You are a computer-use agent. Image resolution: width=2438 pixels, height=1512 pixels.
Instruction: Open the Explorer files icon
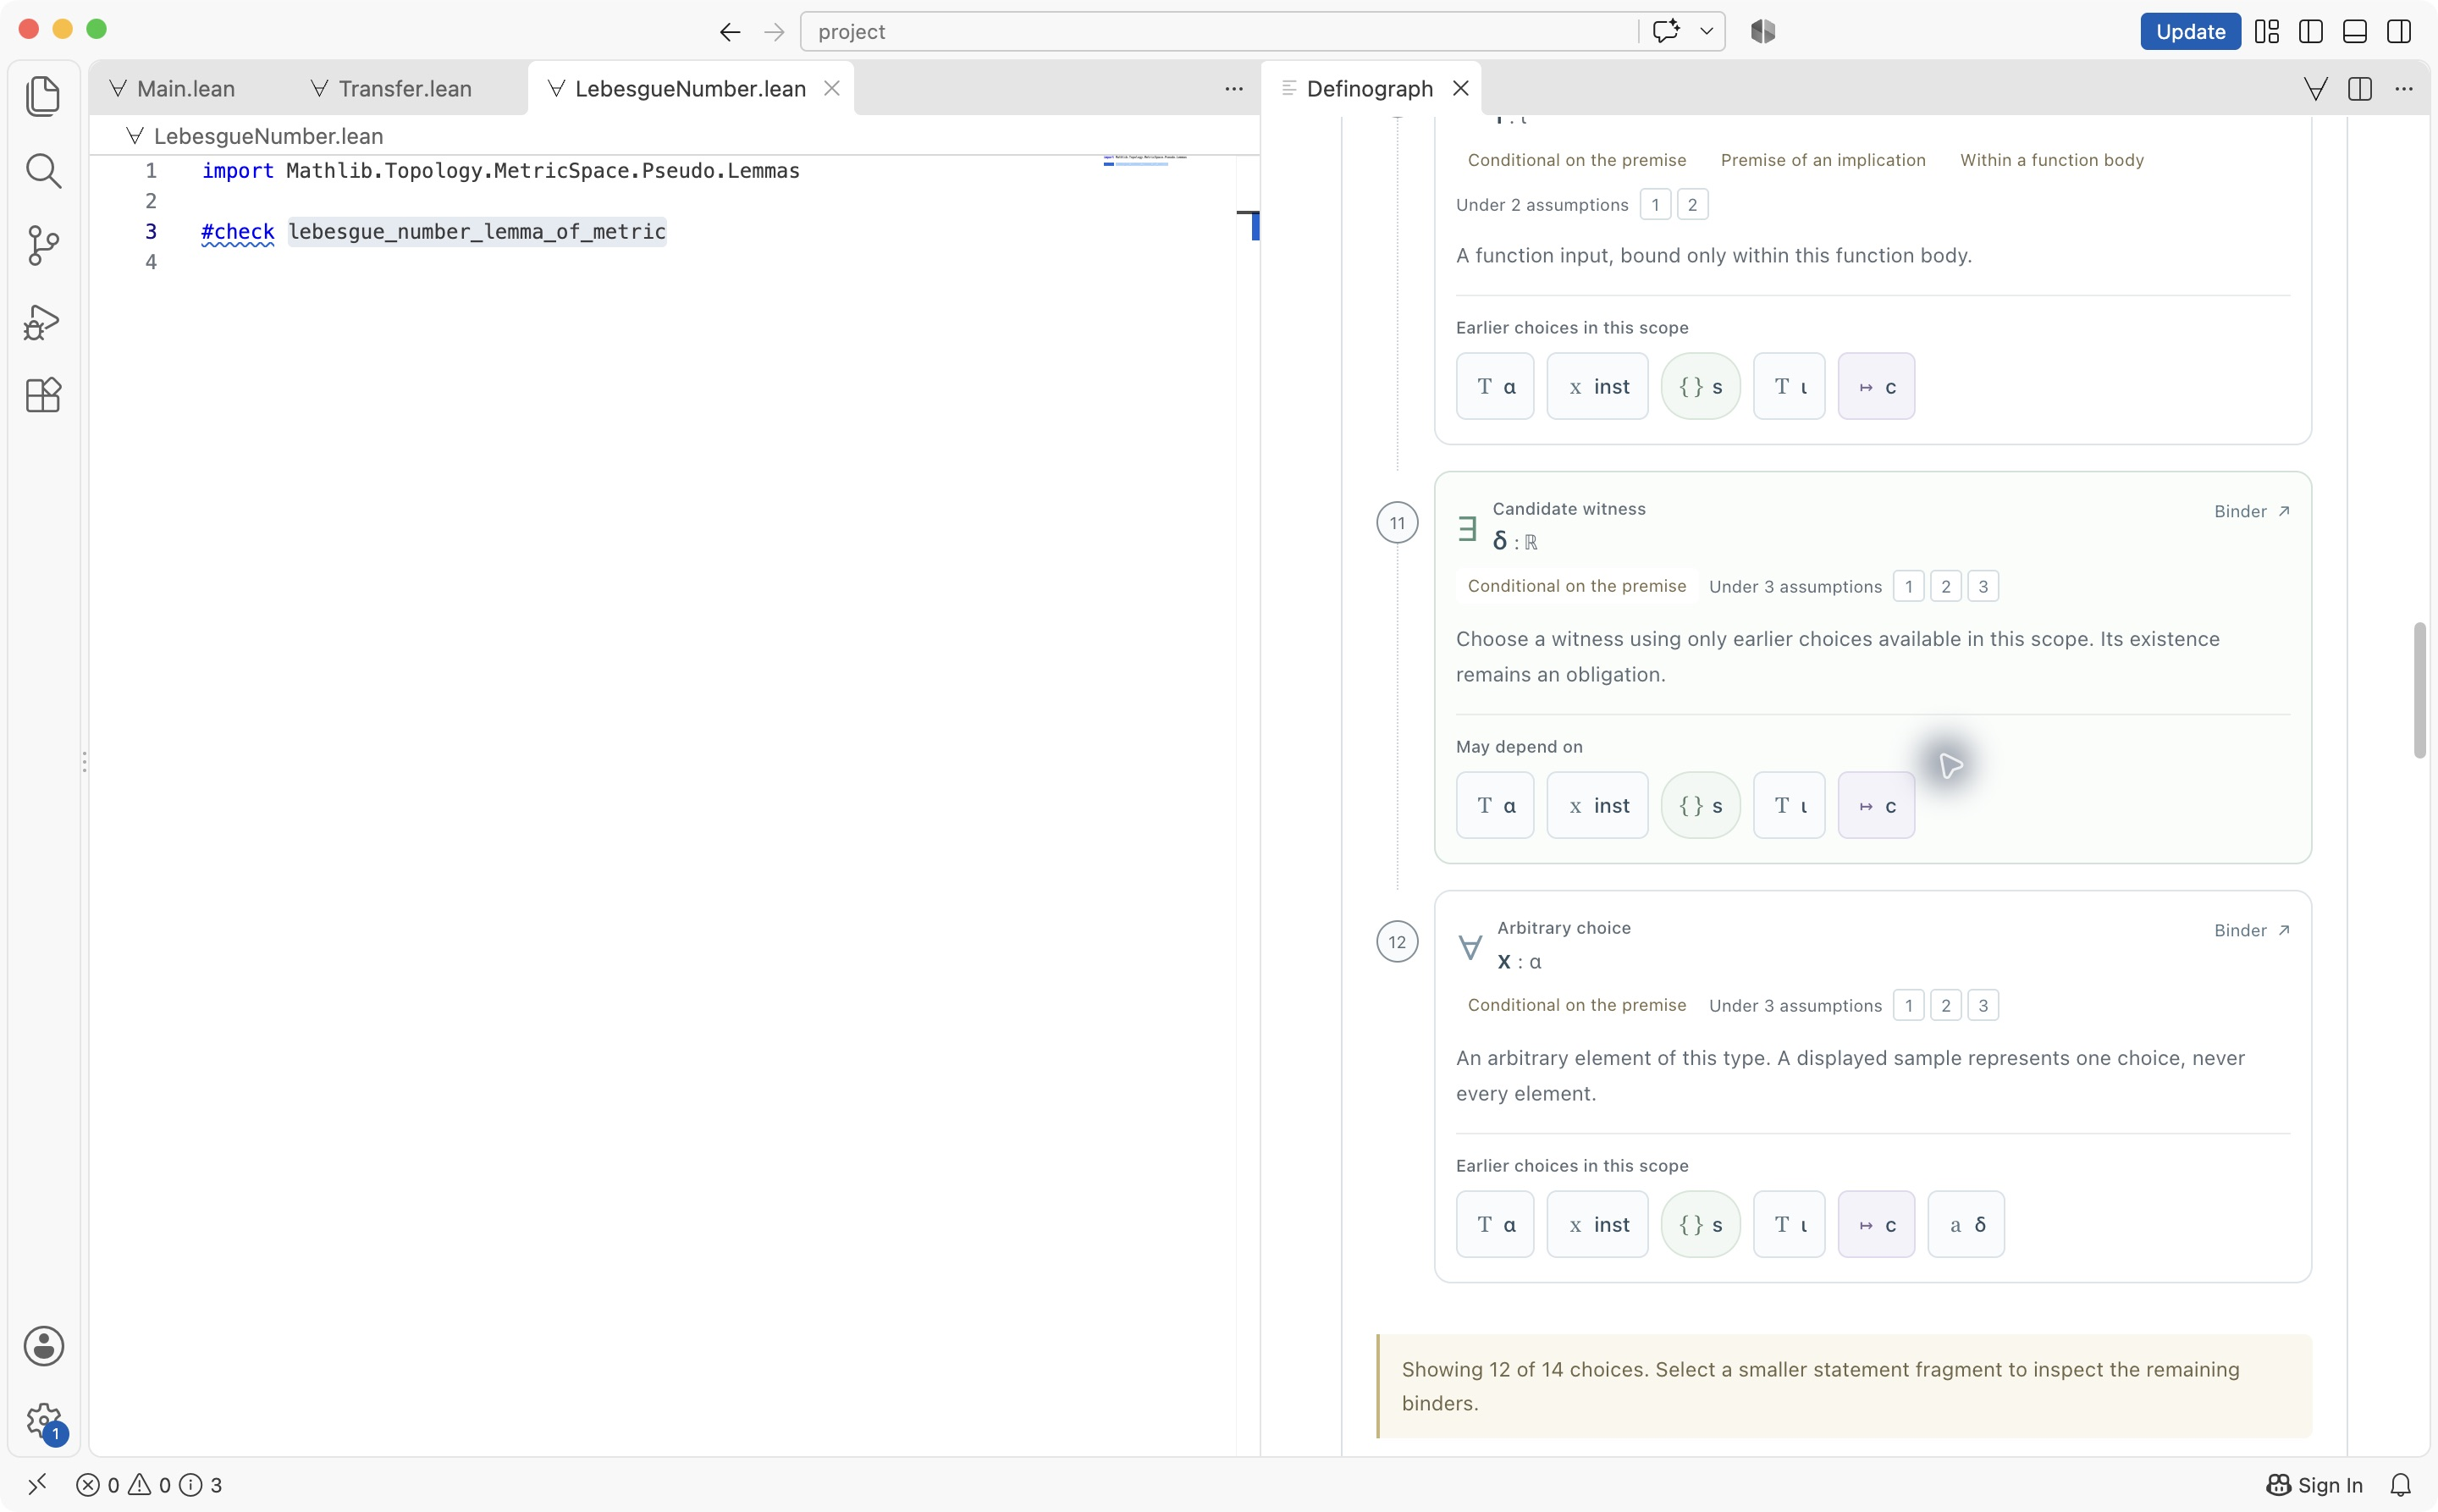click(x=43, y=96)
